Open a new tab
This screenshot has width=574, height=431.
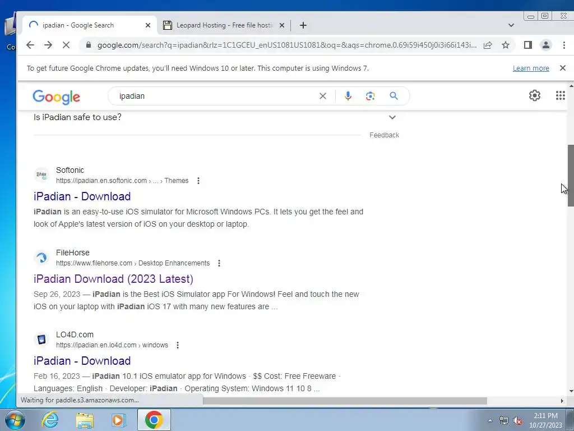(x=303, y=25)
